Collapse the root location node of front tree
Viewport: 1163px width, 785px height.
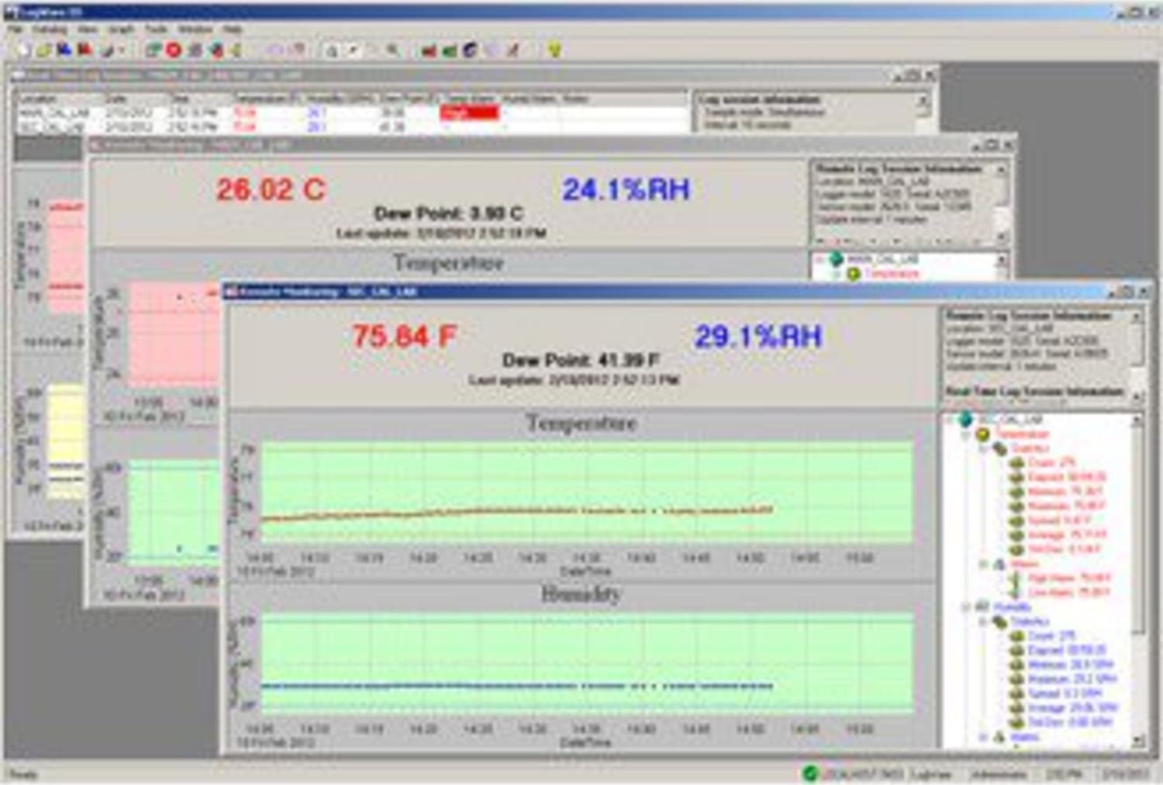pyautogui.click(x=951, y=420)
